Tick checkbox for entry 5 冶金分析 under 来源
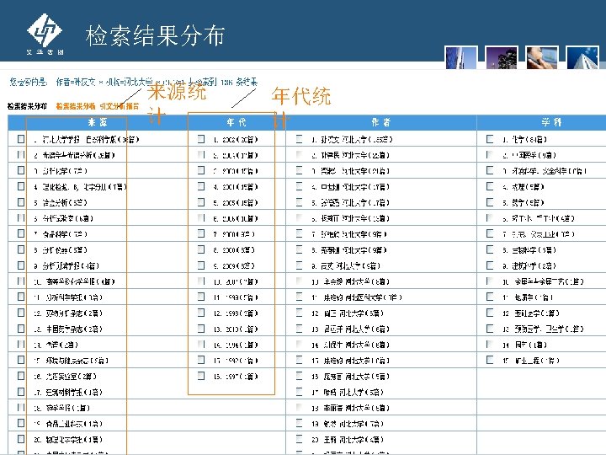This screenshot has width=606, height=455. pyautogui.click(x=21, y=202)
